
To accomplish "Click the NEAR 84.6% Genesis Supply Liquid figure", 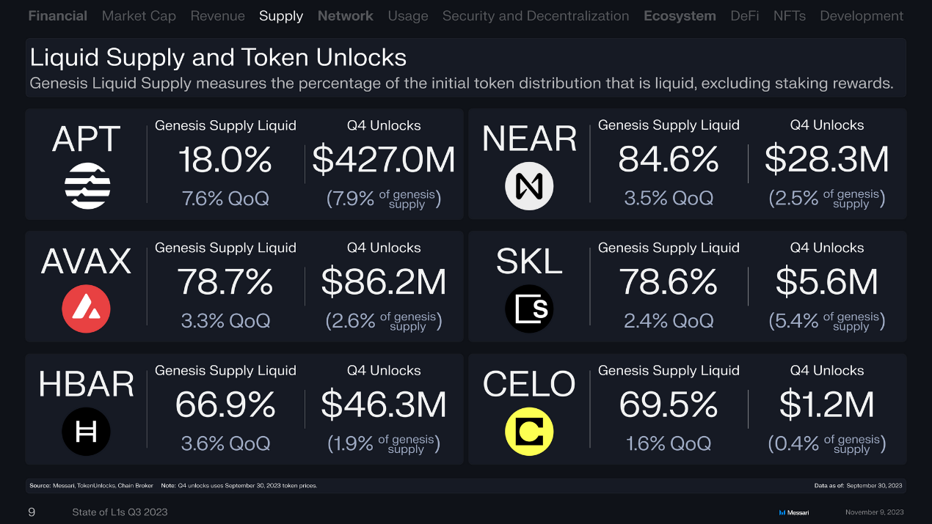I will tap(669, 160).
